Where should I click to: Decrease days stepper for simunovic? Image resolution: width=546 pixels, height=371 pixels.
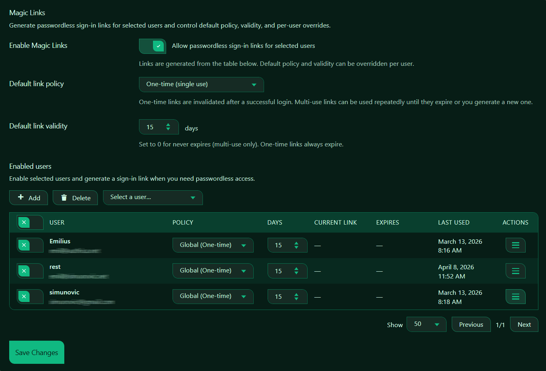coord(296,299)
